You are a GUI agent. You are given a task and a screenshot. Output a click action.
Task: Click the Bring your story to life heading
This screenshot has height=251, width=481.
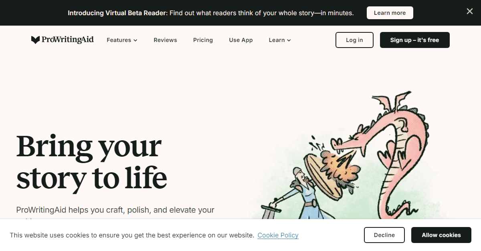click(91, 161)
